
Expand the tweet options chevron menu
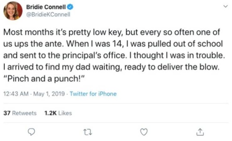click(225, 7)
